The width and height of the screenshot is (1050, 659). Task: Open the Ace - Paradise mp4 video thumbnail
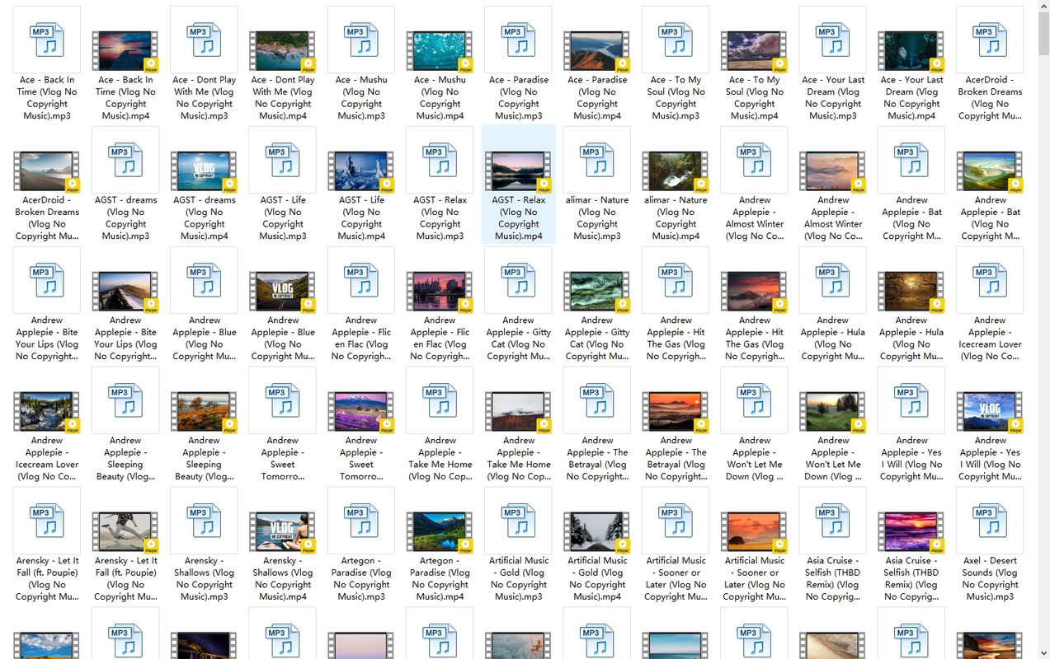[597, 51]
